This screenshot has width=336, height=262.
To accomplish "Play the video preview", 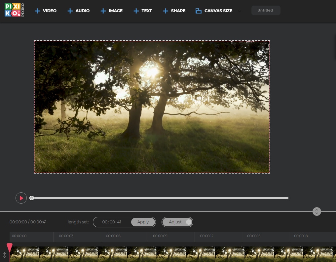I will click(x=21, y=198).
